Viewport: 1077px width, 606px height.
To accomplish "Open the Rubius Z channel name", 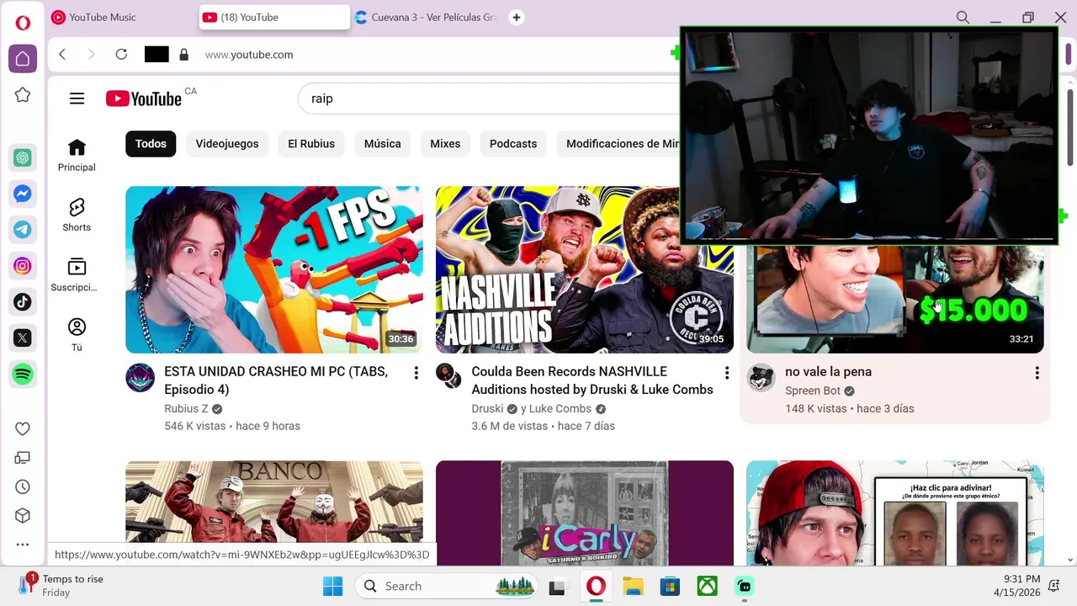I will pos(186,409).
